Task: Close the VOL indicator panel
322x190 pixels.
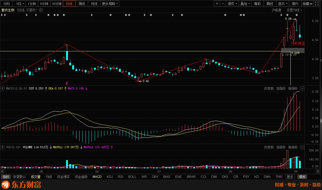Action: coord(302,147)
